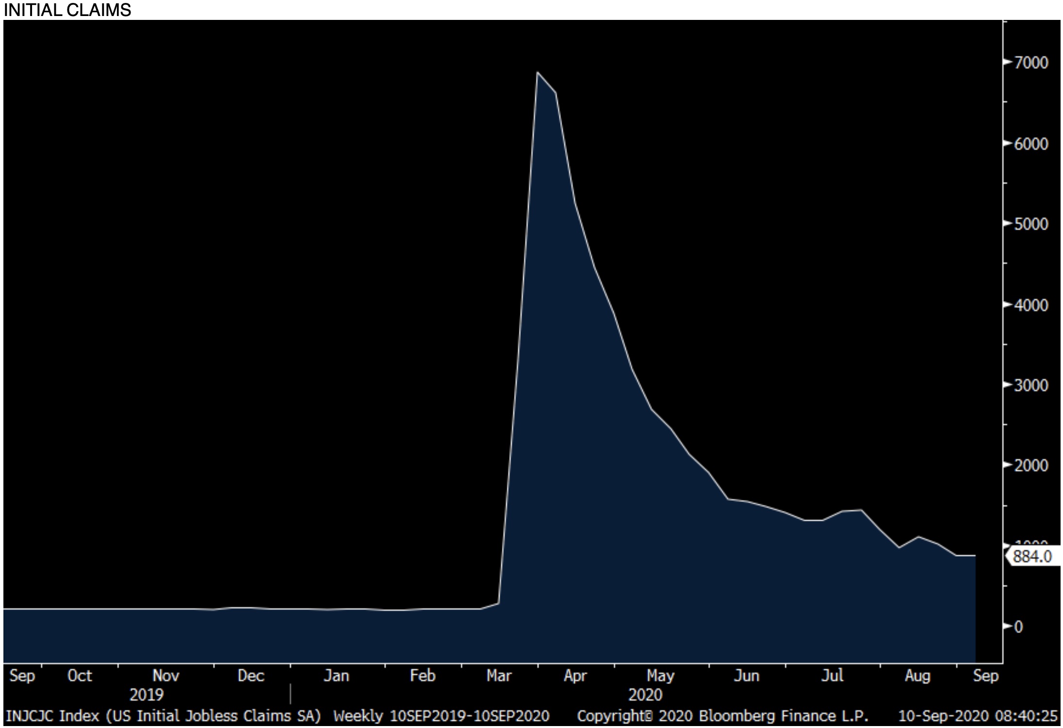Click the 7000 y-axis label
Viewport: 1063px width, 728px height.
[x=1031, y=63]
